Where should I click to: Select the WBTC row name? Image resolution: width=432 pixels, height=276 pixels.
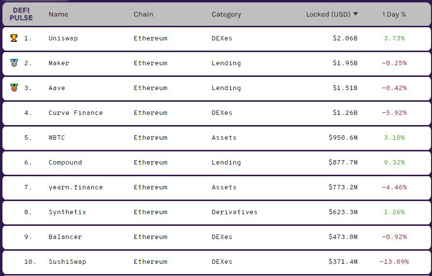coord(56,137)
